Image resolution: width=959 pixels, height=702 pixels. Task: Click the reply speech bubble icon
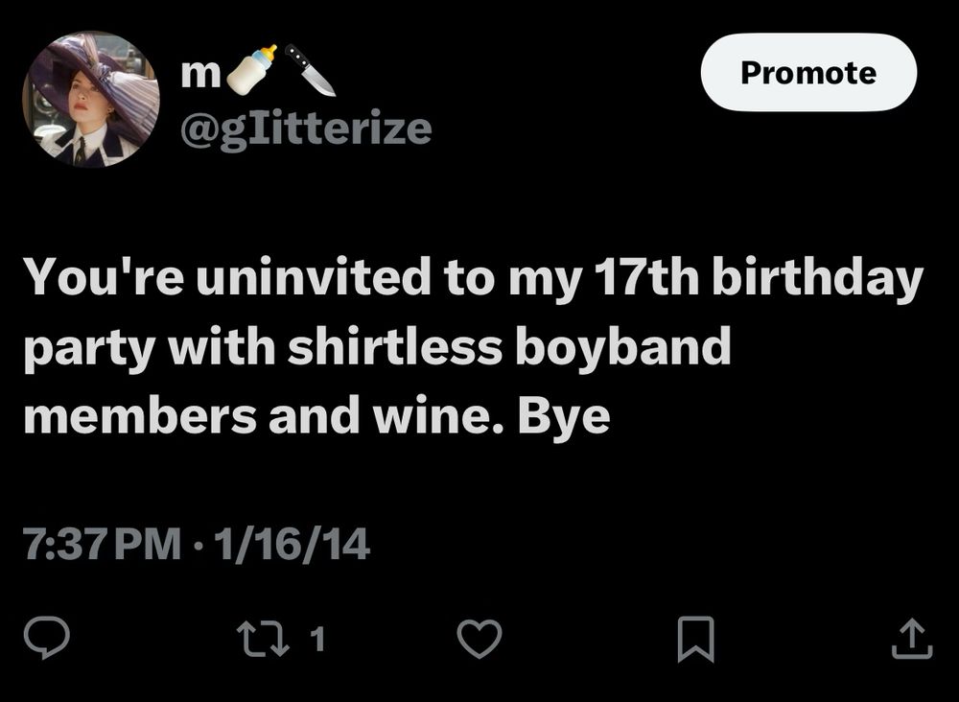(47, 639)
